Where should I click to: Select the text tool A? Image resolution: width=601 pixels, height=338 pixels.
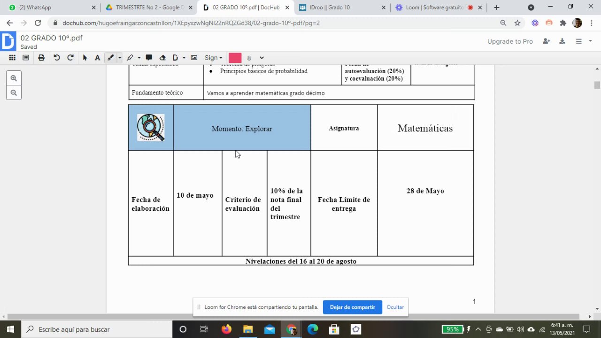pos(97,58)
